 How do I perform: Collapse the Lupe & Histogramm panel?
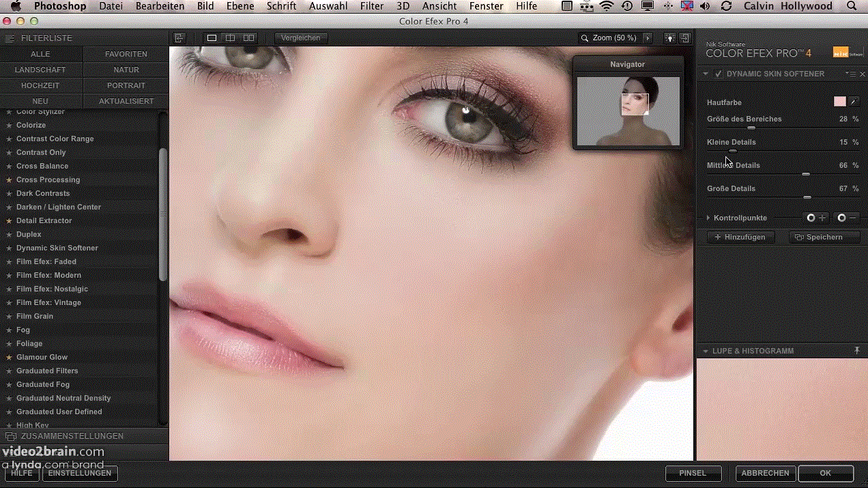(x=706, y=351)
